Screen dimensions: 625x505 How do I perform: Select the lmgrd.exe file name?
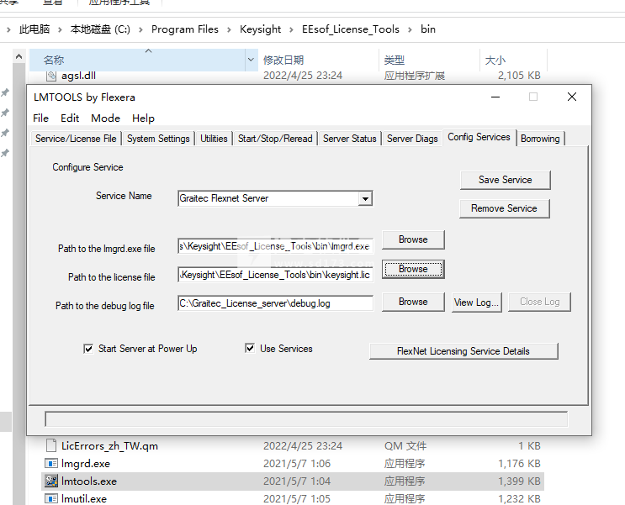coord(85,464)
